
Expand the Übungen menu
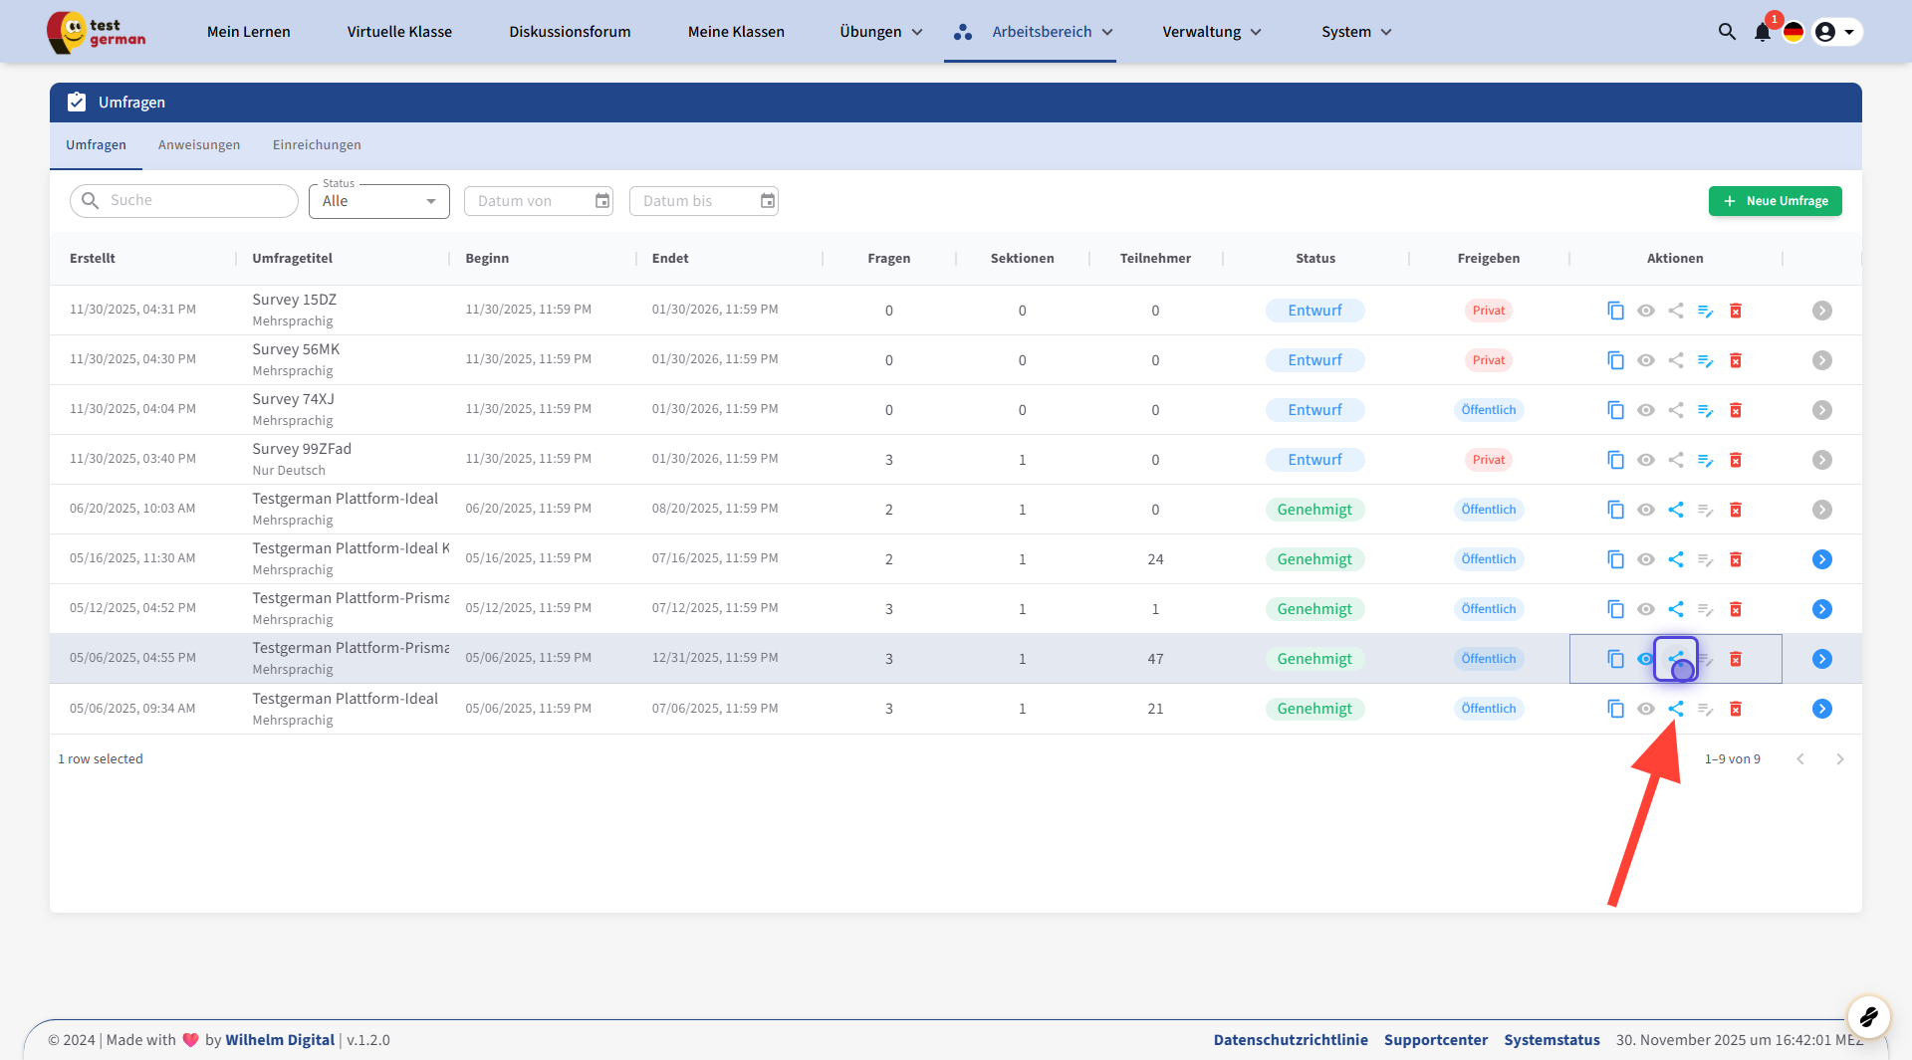pos(880,32)
